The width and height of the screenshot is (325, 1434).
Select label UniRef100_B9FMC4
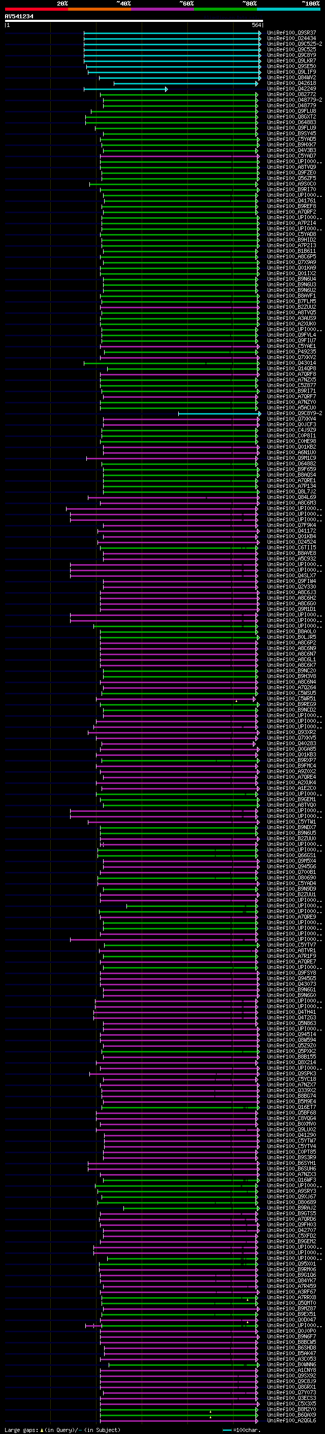point(291,766)
